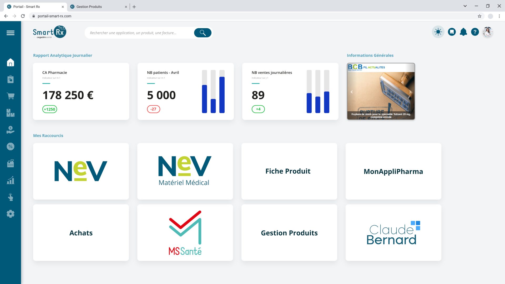Open the hand pointer sidebar icon
This screenshot has height=284, width=505.
pos(11,197)
